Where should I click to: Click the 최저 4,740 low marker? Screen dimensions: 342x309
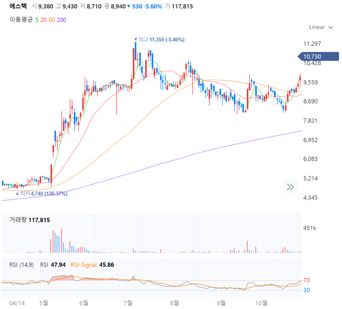pyautogui.click(x=42, y=193)
